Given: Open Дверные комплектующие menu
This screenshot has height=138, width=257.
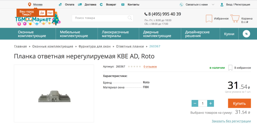Looking at the screenshot, I should [157, 34].
